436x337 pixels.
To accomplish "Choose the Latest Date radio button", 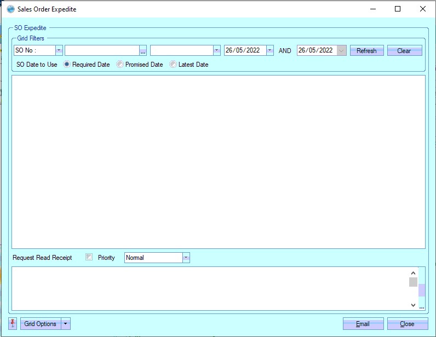I will pos(173,65).
